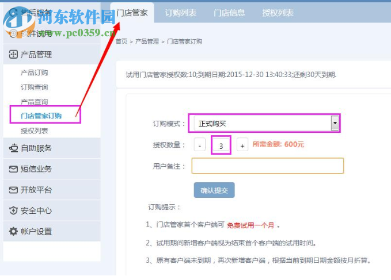Click the 确认提交 button
The width and height of the screenshot is (391, 280).
(214, 190)
